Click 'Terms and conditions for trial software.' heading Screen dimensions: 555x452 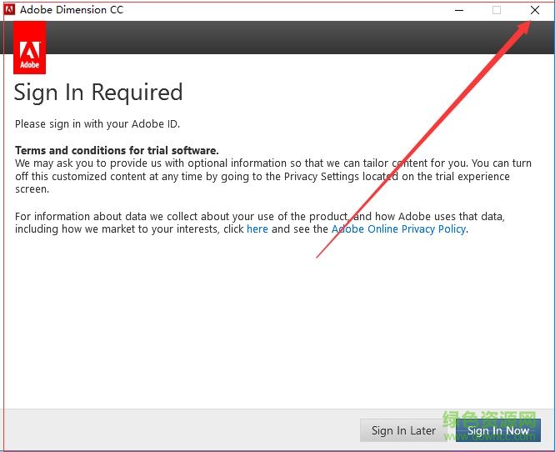pos(117,151)
